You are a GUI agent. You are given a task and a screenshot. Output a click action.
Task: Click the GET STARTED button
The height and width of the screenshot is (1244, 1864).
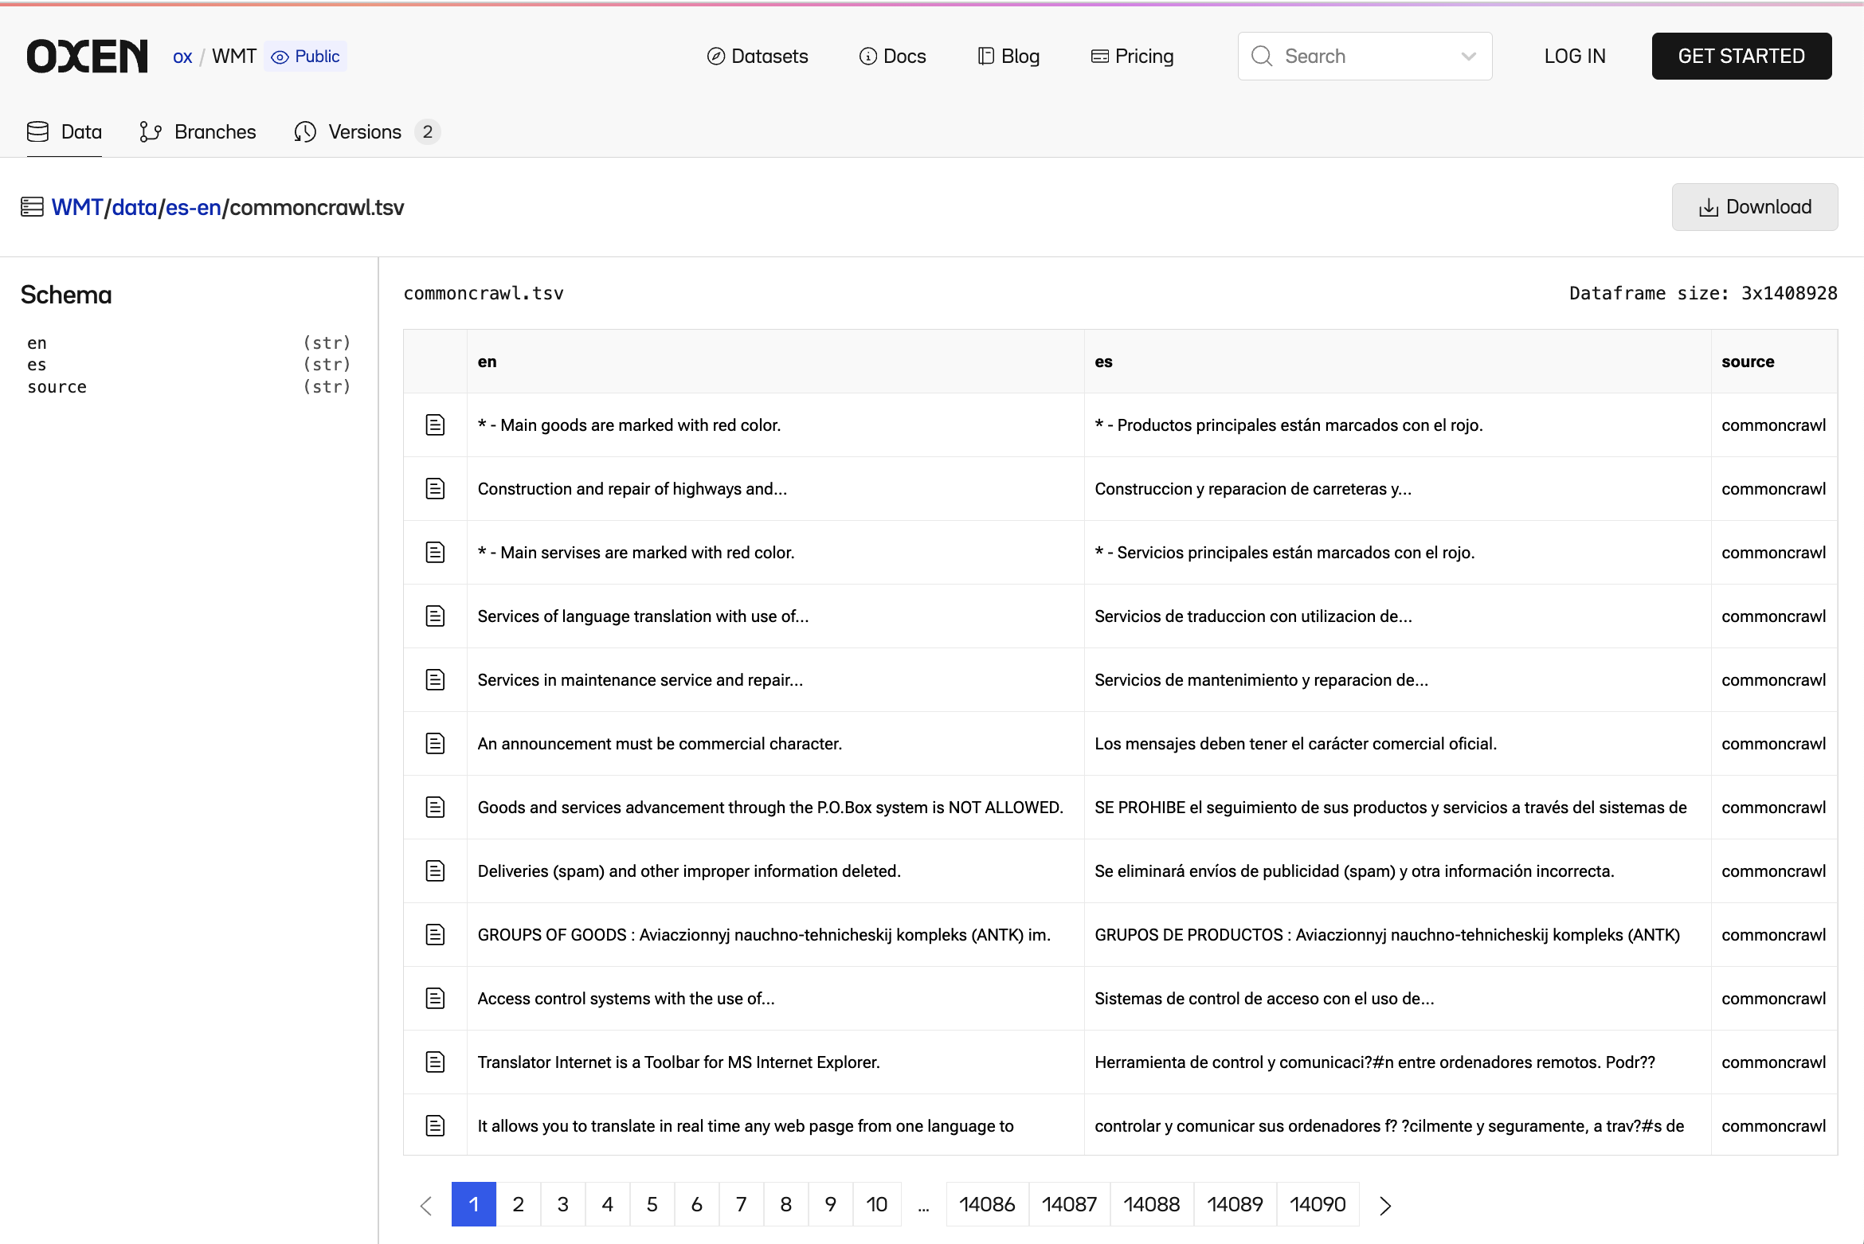(1741, 56)
